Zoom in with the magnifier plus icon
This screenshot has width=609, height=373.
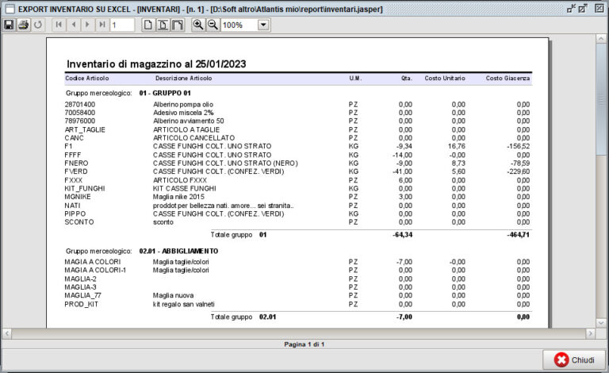click(x=198, y=25)
